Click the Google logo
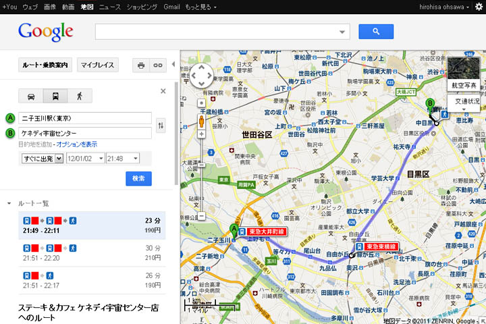The width and height of the screenshot is (486, 324). click(46, 32)
